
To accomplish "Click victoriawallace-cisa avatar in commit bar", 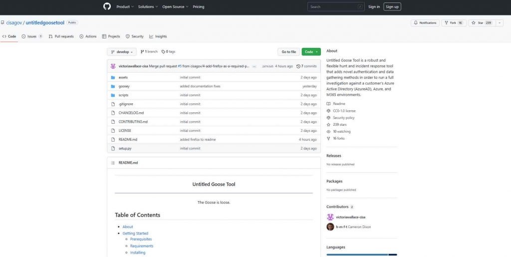I will (113, 66).
